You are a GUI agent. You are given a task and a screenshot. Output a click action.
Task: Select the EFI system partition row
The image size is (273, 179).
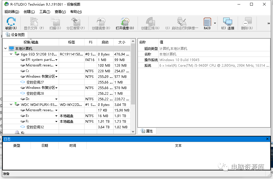[x=67, y=60]
